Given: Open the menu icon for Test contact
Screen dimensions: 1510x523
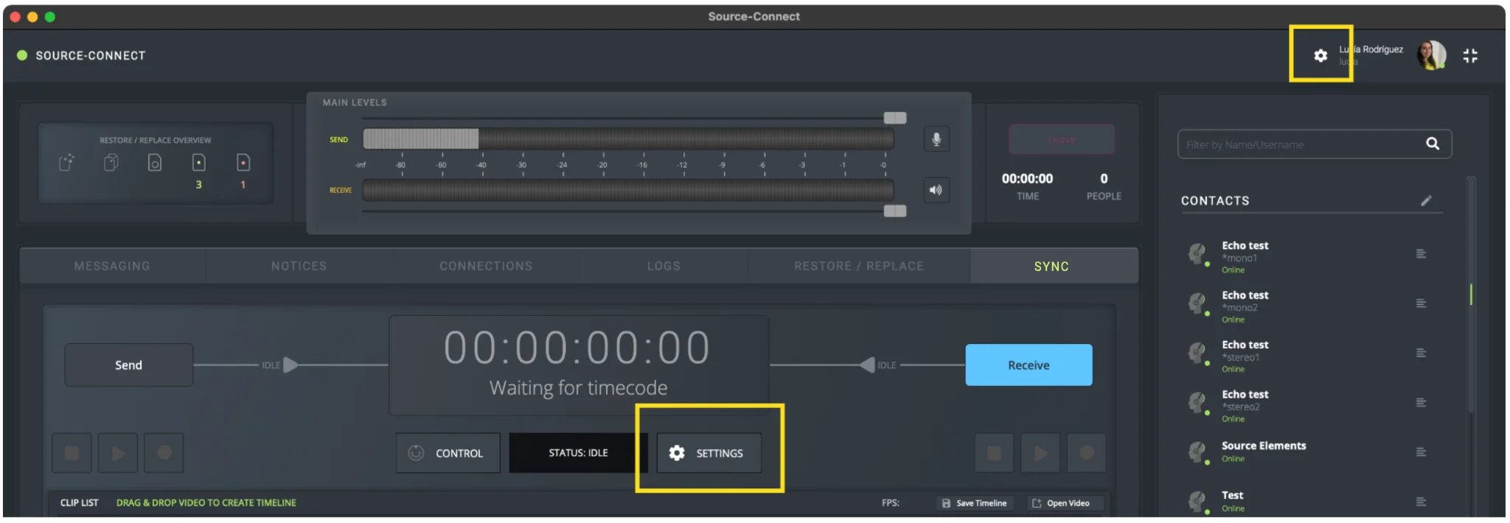Looking at the screenshot, I should (x=1421, y=502).
